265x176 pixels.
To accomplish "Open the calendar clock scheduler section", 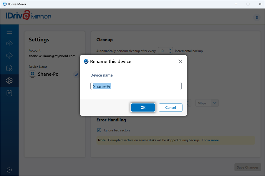I will (x=9, y=68).
